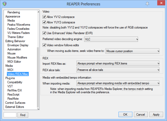Select External Editors category

pyautogui.click(x=15, y=107)
